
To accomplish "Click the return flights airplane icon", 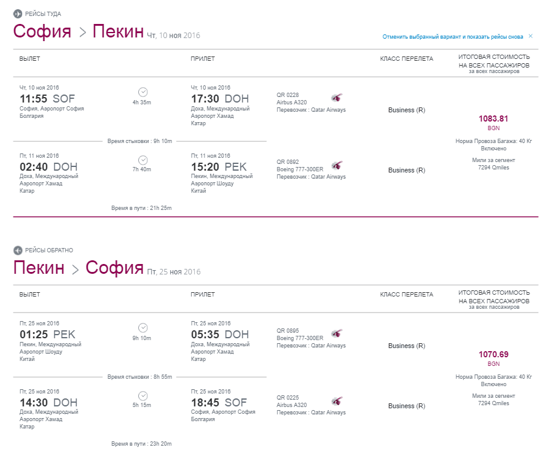I will (18, 250).
